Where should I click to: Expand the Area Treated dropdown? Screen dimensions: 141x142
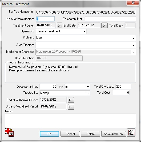(x=134, y=45)
